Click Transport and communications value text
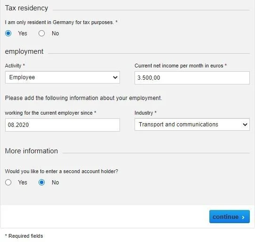The height and width of the screenshot is (242, 255). pyautogui.click(x=178, y=125)
